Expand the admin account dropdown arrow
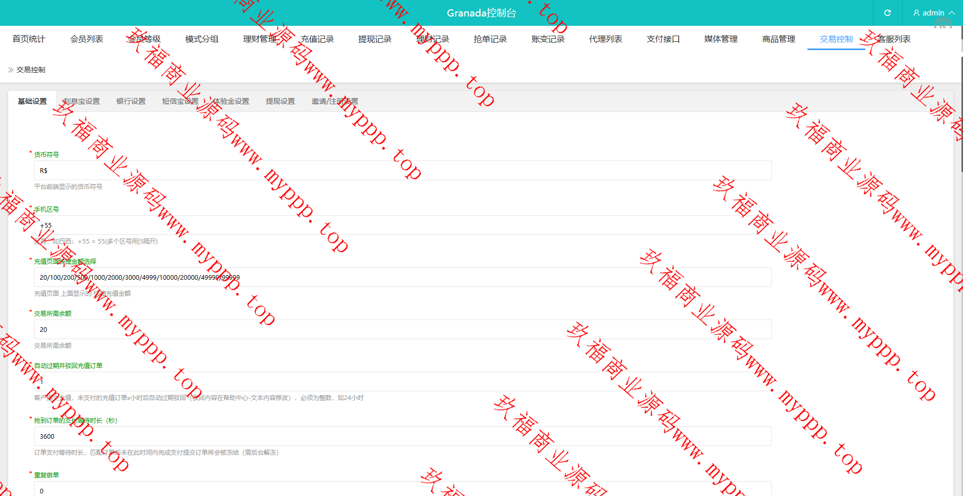This screenshot has width=963, height=496. [952, 13]
